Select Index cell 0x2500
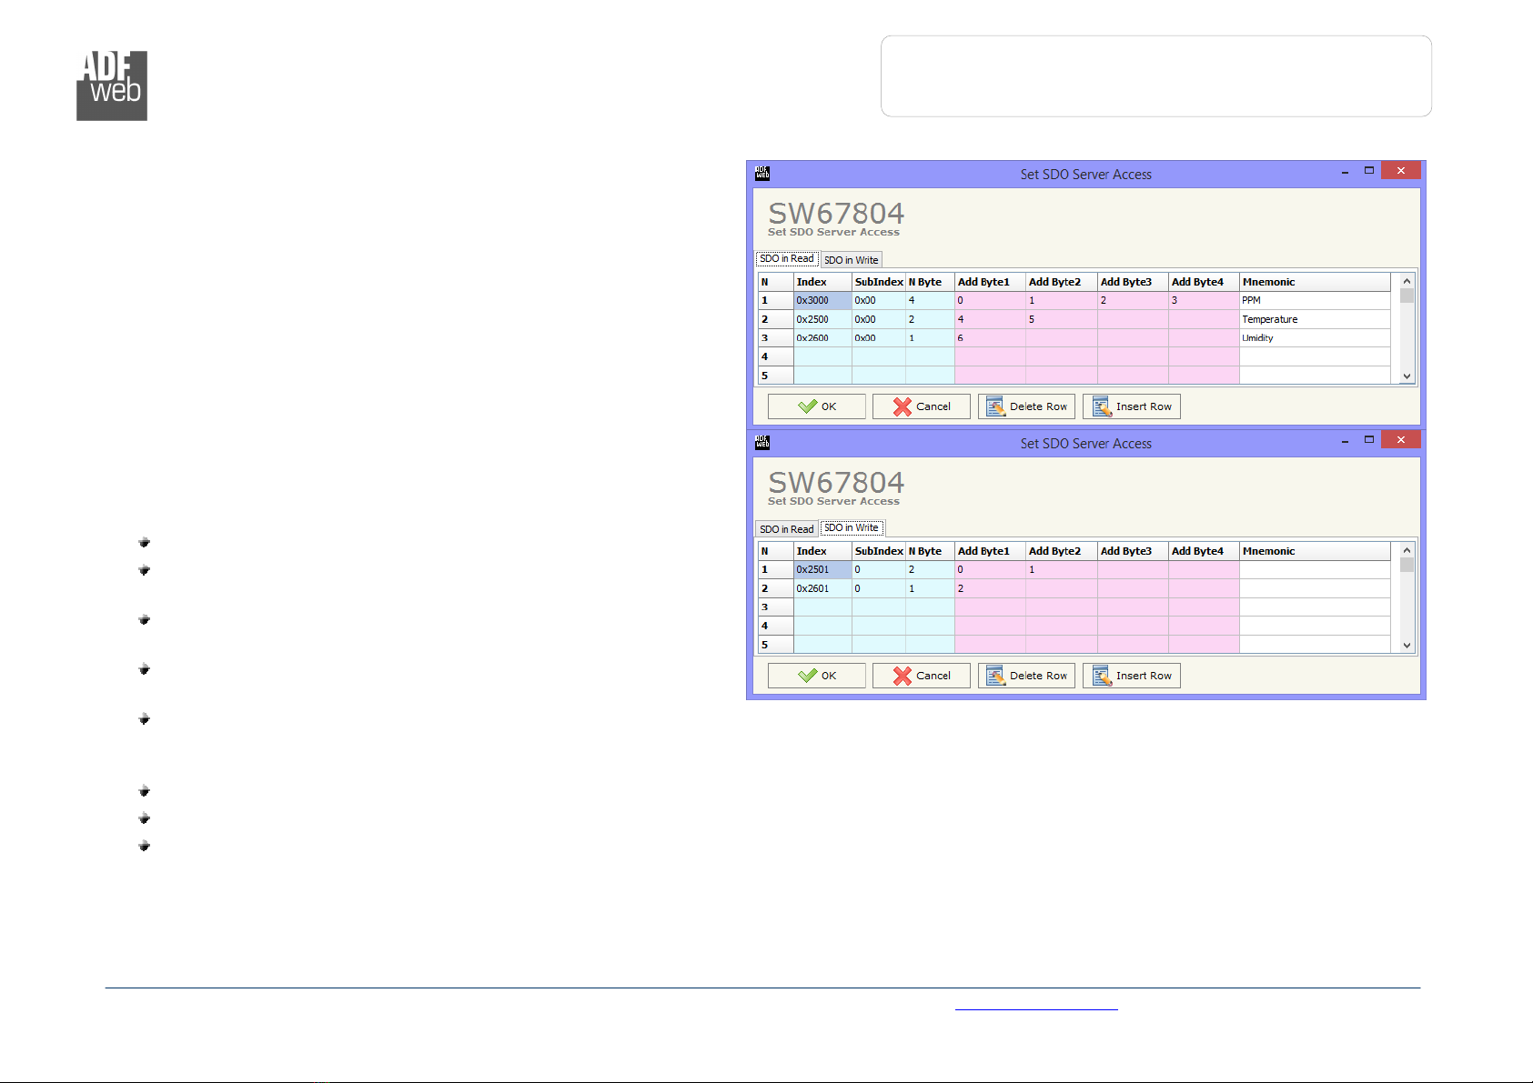Image resolution: width=1533 pixels, height=1083 pixels. (822, 319)
